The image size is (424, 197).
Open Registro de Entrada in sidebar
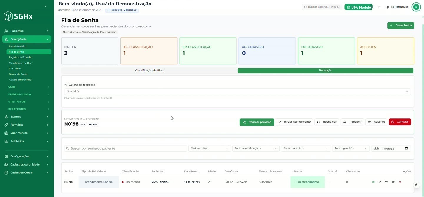coord(20,57)
